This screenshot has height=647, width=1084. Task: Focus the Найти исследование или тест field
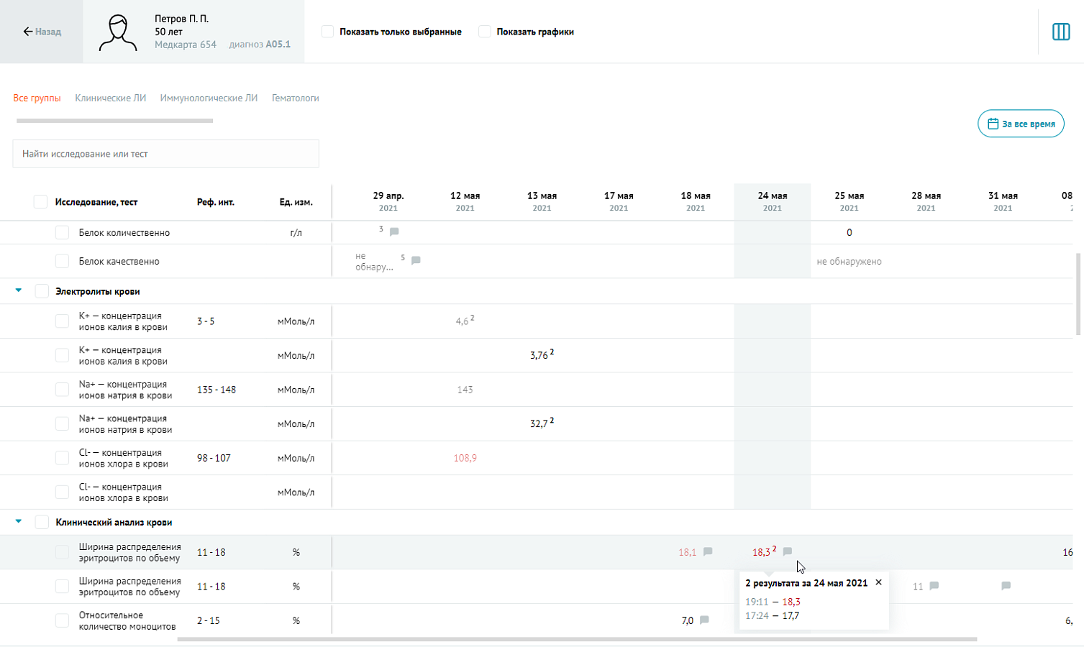pyautogui.click(x=165, y=154)
